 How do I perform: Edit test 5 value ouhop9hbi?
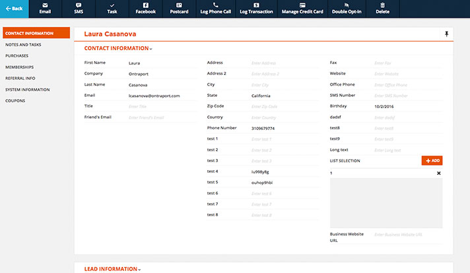(x=285, y=183)
